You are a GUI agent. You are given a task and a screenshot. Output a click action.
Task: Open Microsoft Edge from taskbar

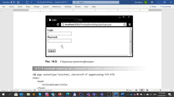click(x=68, y=94)
